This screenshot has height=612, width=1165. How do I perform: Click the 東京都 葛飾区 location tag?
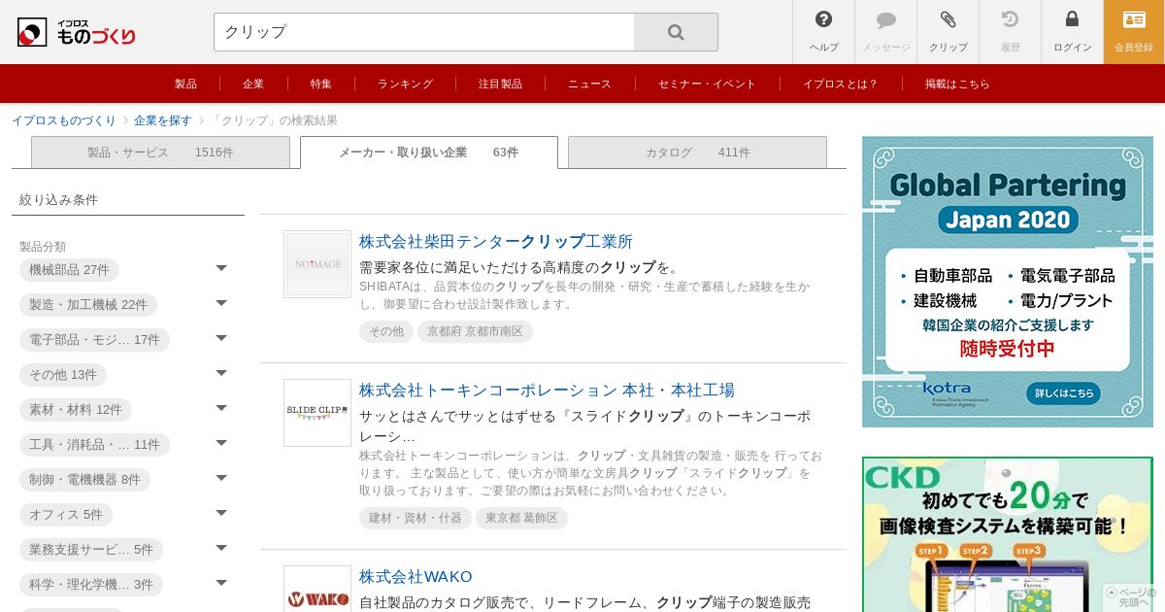(521, 518)
